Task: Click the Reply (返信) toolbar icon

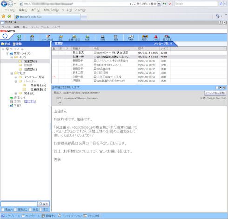Action: (x=60, y=37)
